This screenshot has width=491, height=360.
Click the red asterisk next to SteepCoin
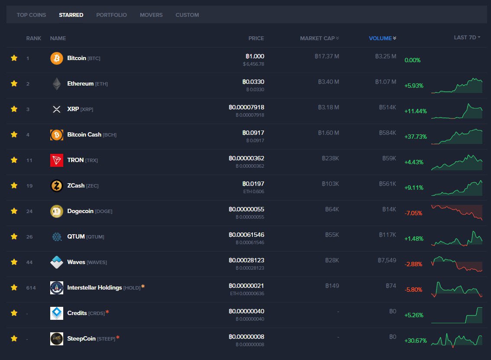(x=118, y=338)
